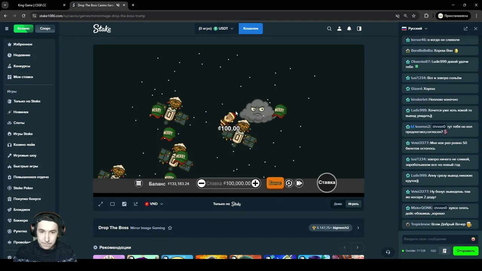Open Только на Stake category
Image resolution: width=482 pixels, height=271 pixels.
pyautogui.click(x=29, y=101)
